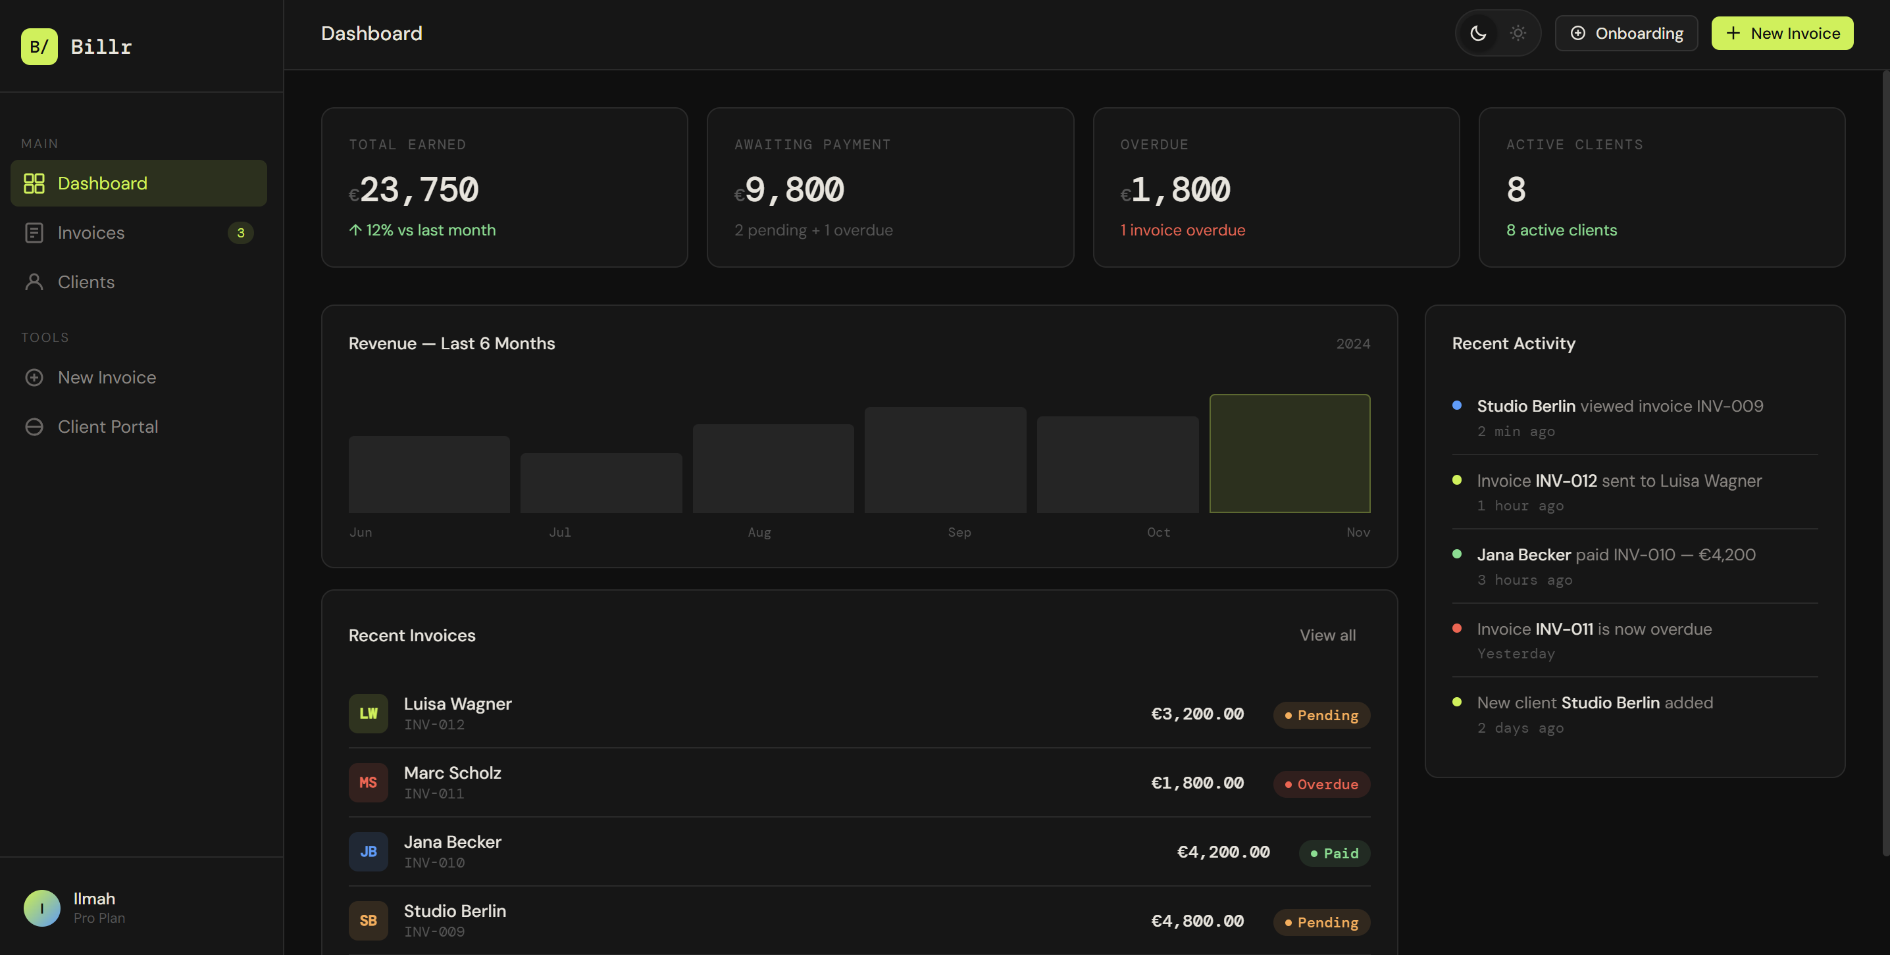Click the green New Invoice button

point(1782,33)
